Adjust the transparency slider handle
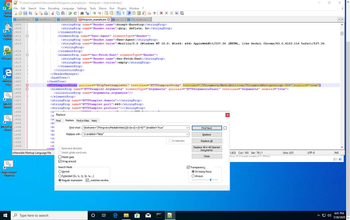 click(211, 180)
